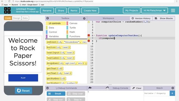
Task: Open My Projects
Action: pyautogui.click(x=132, y=10)
